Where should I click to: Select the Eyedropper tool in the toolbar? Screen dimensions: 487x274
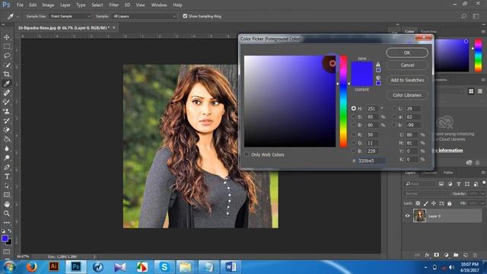coord(7,83)
